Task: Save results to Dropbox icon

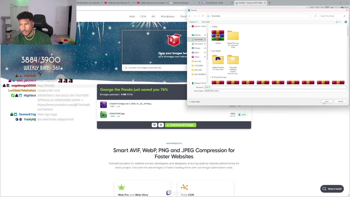Action: (x=154, y=125)
